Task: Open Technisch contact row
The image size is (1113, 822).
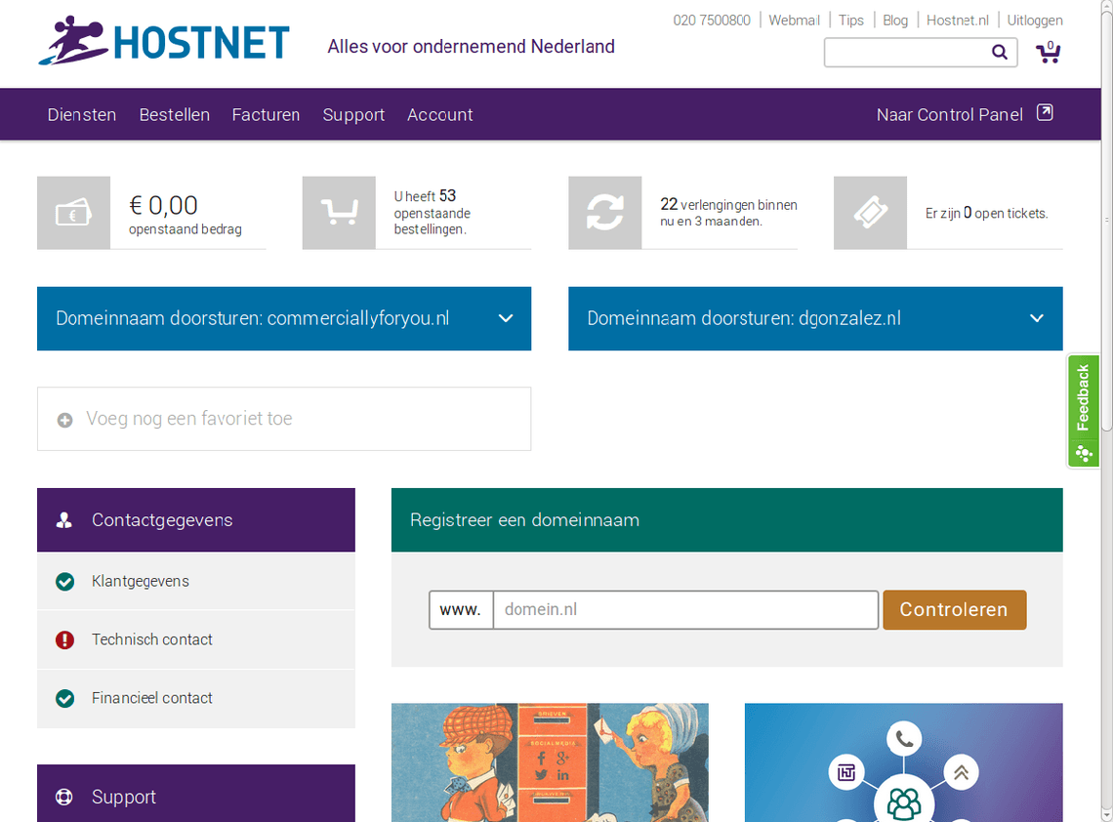Action: click(196, 639)
